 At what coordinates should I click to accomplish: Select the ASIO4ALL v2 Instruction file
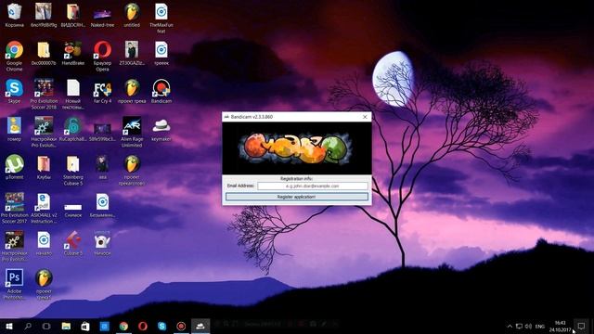[44, 208]
